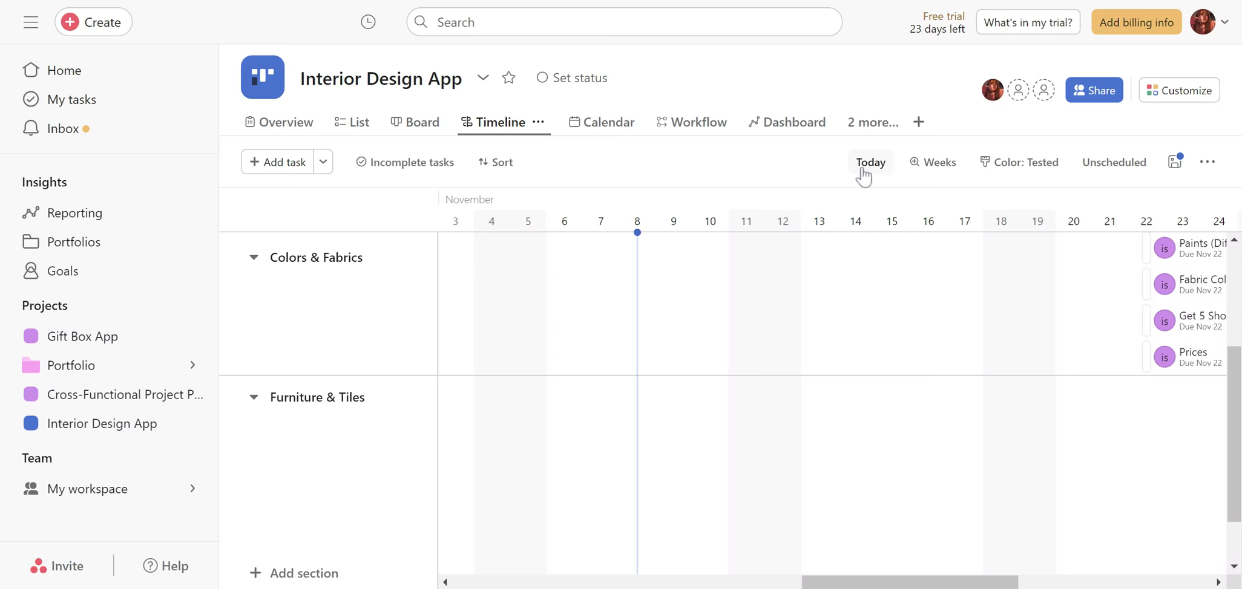Switch to Board tab
1242x589 pixels.
coord(415,122)
